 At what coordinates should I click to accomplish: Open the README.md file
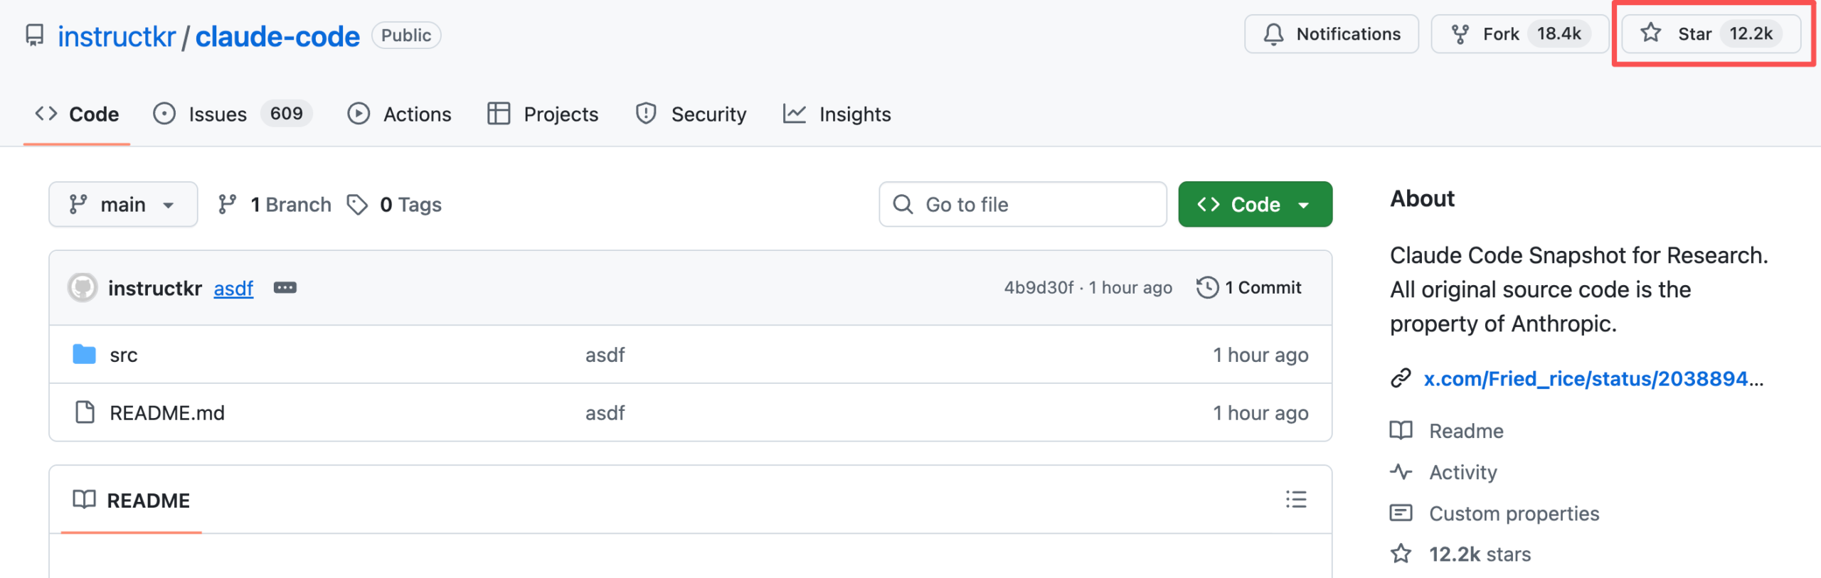166,413
